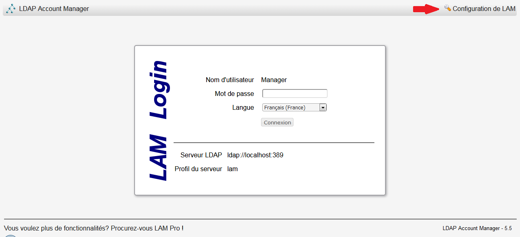Open the Configuration de LAM link
The image size is (520, 237).
click(484, 9)
